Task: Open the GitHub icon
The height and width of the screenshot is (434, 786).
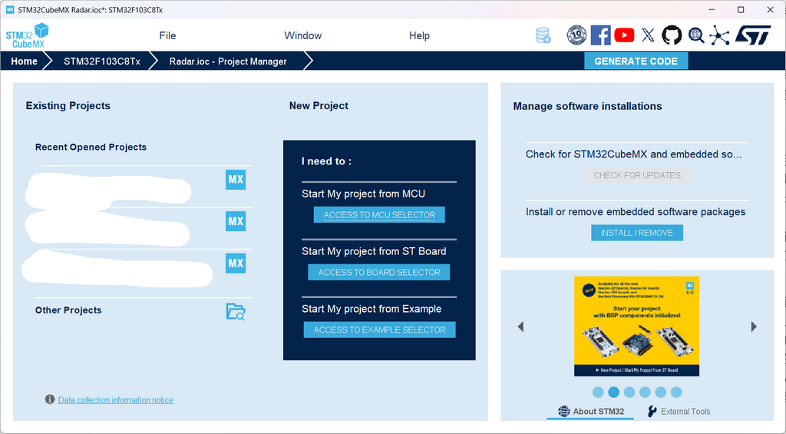Action: (672, 35)
